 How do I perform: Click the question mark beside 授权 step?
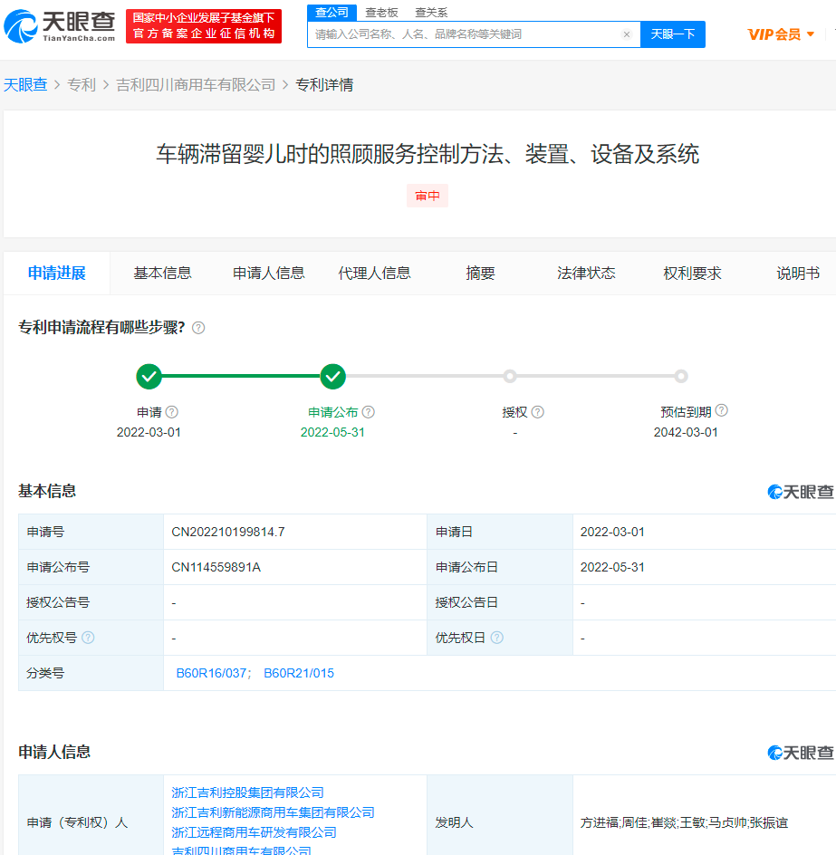point(538,412)
